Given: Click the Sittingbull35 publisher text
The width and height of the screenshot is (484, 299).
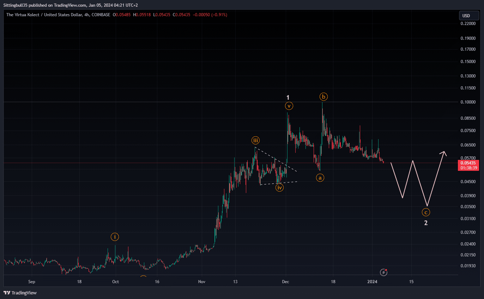Looking at the screenshot, I should (15, 5).
